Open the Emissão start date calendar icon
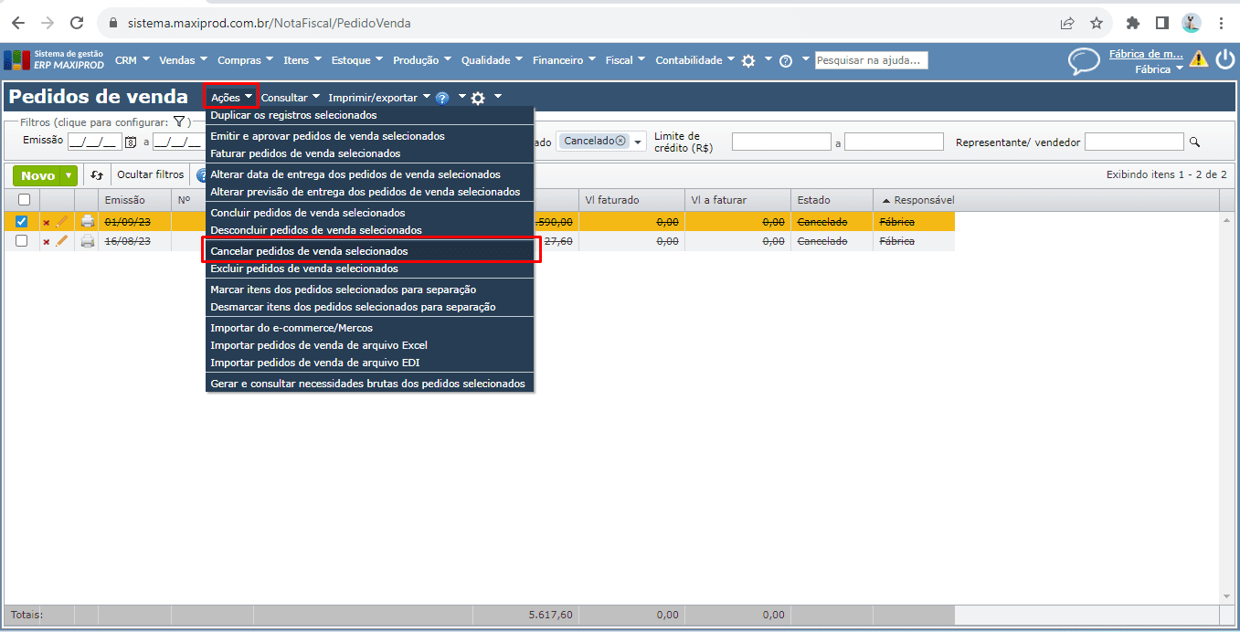This screenshot has width=1240, height=632. click(x=130, y=142)
